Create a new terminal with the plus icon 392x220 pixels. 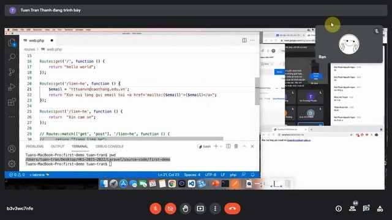(216, 147)
